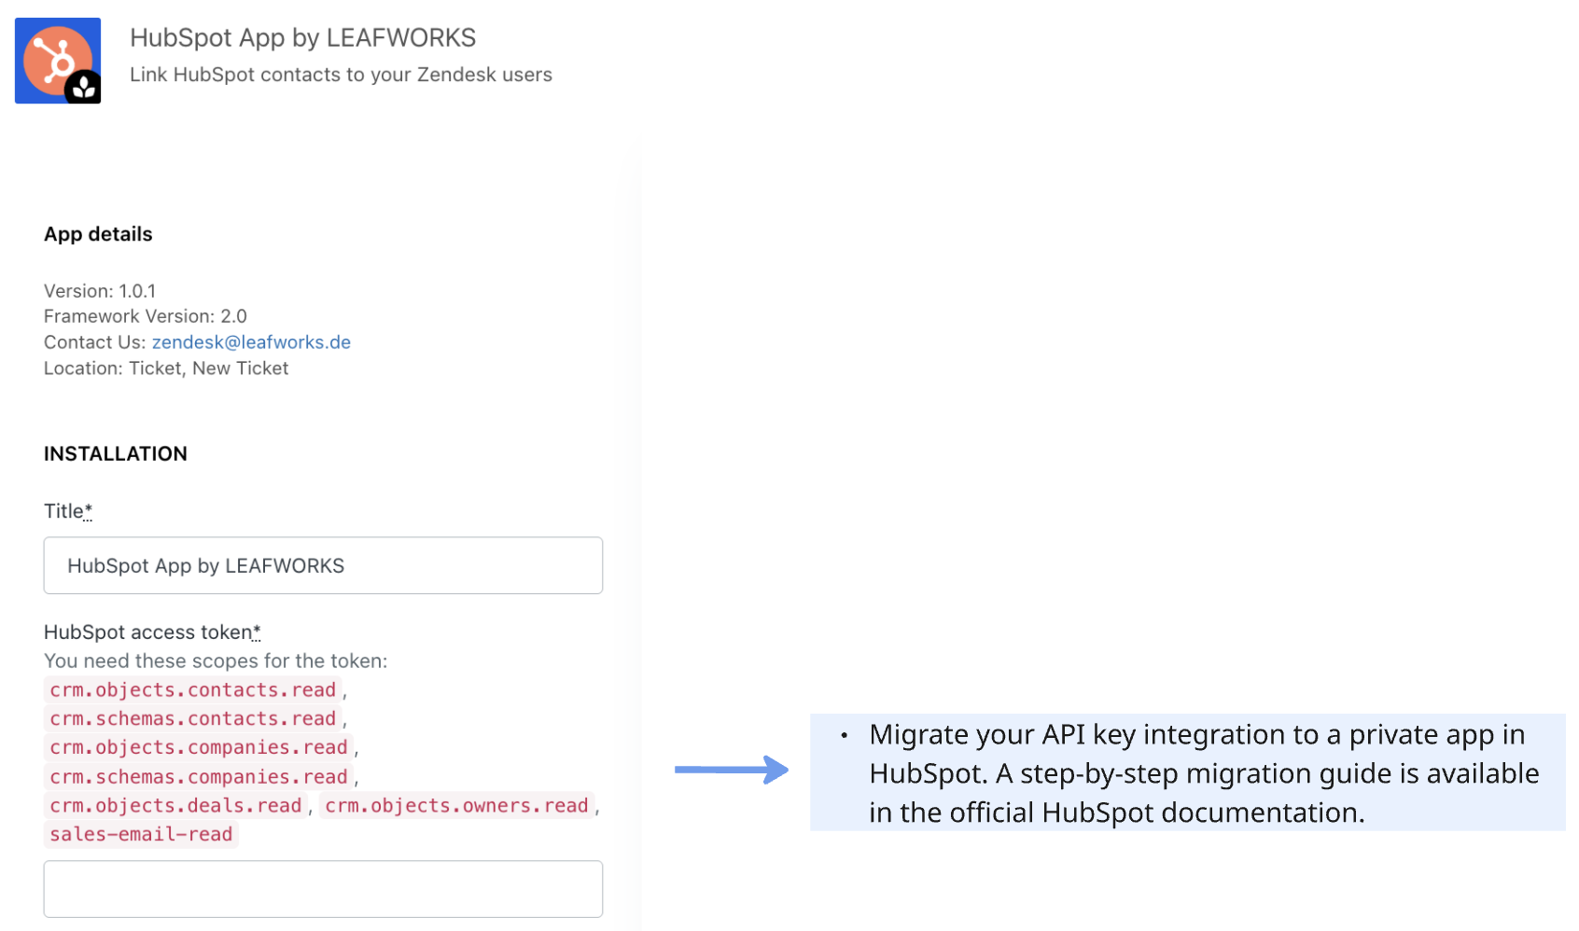Click the 'HubSpot access token*' label
The image size is (1579, 931).
152,632
